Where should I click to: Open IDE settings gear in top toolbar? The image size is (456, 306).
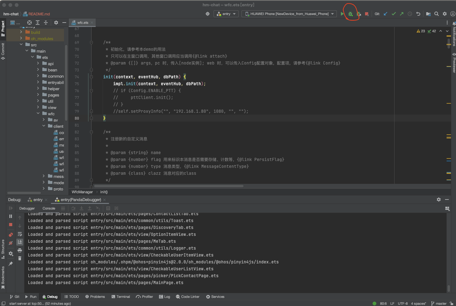(445, 14)
